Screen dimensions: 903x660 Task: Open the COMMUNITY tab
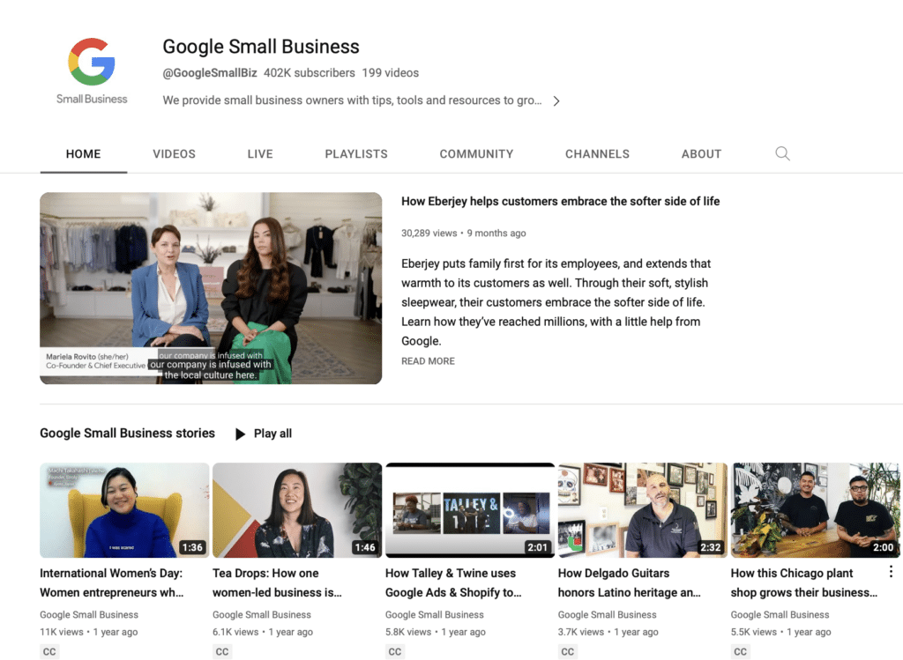point(476,154)
